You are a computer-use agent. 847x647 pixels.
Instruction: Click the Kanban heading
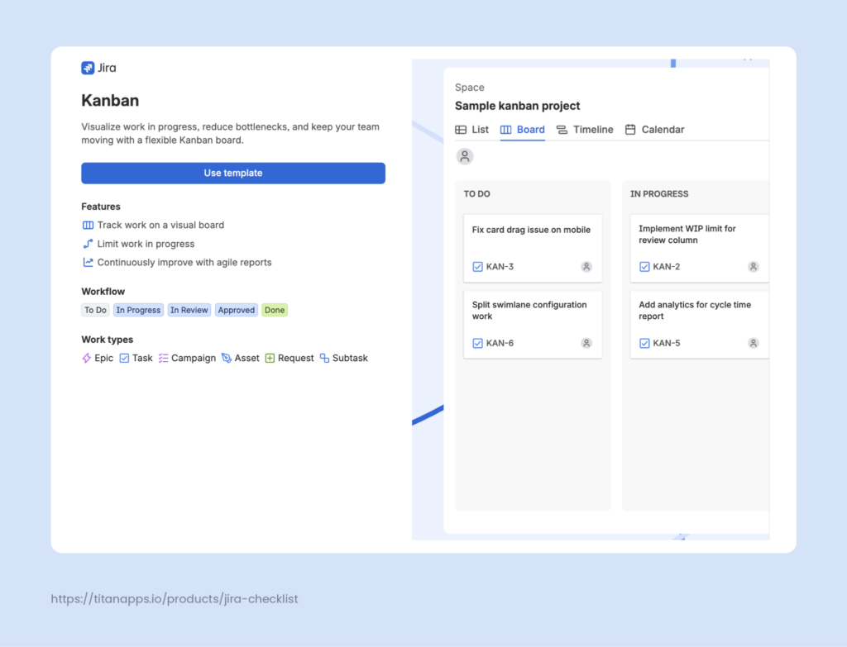click(x=110, y=100)
